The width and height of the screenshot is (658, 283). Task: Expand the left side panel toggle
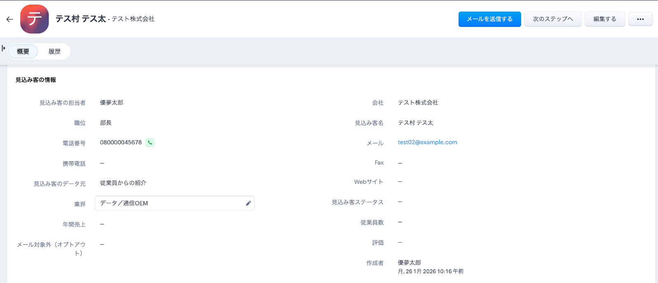coord(4,48)
